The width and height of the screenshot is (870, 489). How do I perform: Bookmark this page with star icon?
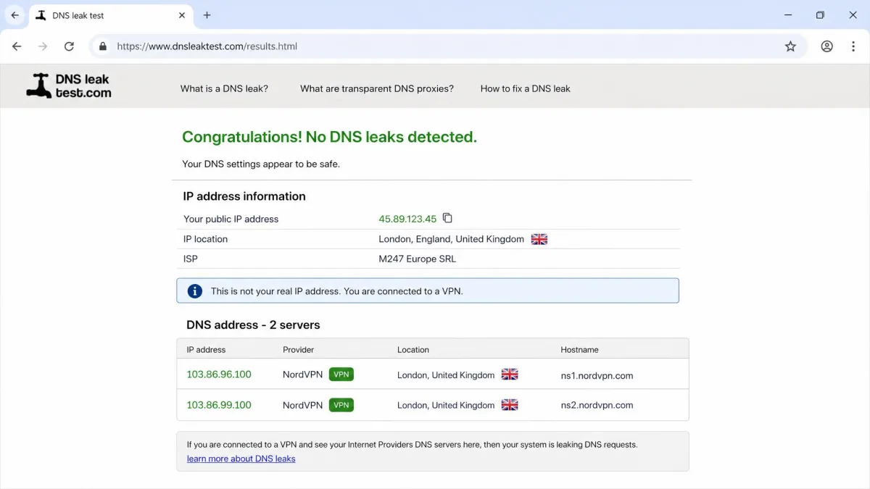coord(790,46)
